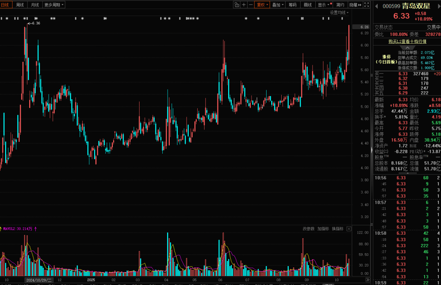Toggle 筹码 chip distribution display

[292, 5]
